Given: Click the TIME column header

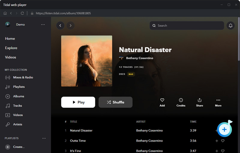Looking at the screenshot, I should pyautogui.click(x=193, y=122).
